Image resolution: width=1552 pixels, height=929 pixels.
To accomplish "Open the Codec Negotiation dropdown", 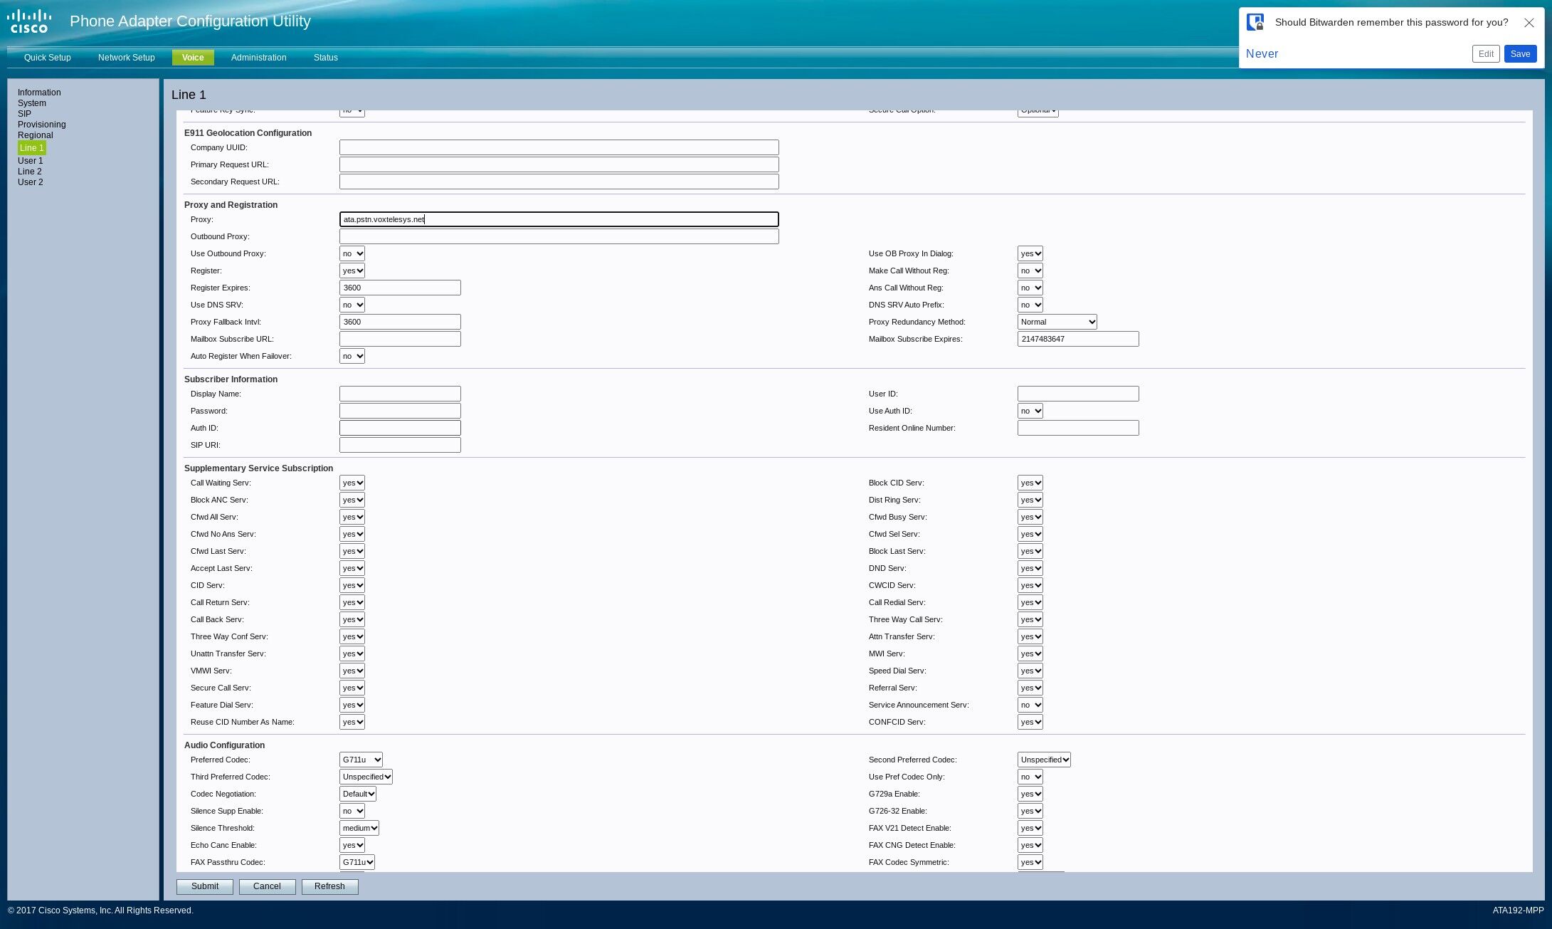I will (358, 794).
